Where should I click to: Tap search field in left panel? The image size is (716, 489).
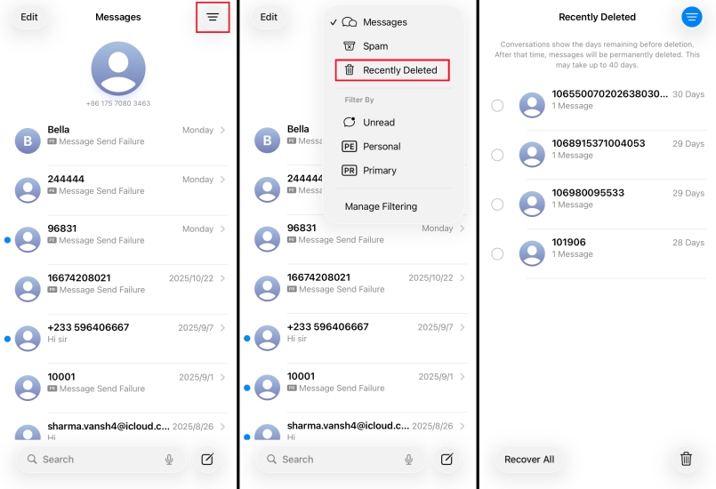(x=101, y=460)
